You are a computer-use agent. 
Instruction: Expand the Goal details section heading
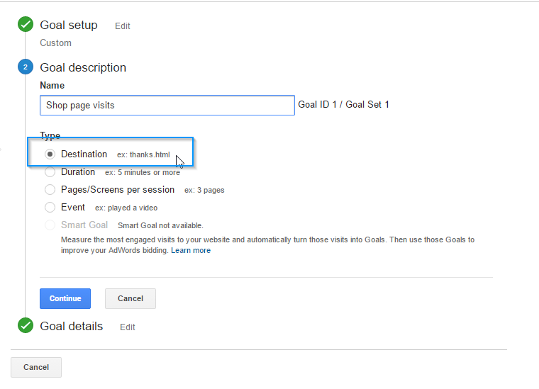click(71, 326)
